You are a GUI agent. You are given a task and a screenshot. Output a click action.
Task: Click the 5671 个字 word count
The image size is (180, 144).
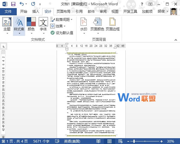pos(41,141)
